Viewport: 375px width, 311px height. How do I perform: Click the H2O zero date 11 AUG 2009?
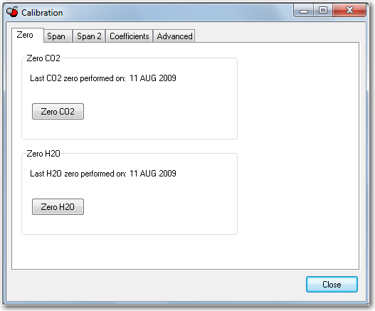pyautogui.click(x=153, y=174)
